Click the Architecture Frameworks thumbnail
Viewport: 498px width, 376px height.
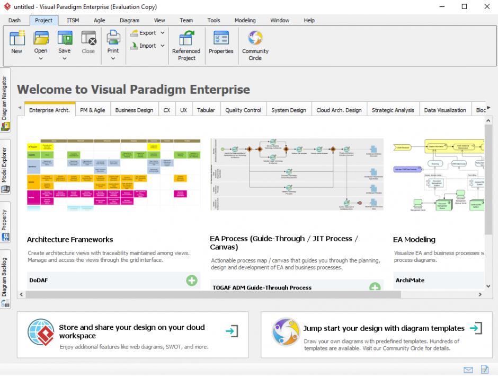(x=114, y=175)
